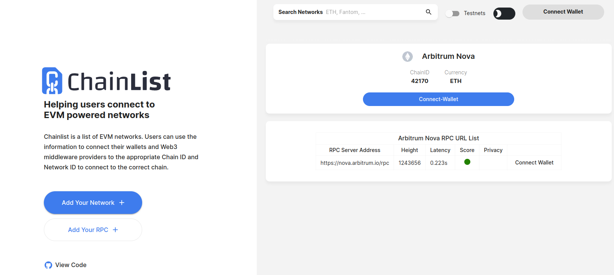Click the Arbitrum Nova card title

[448, 56]
